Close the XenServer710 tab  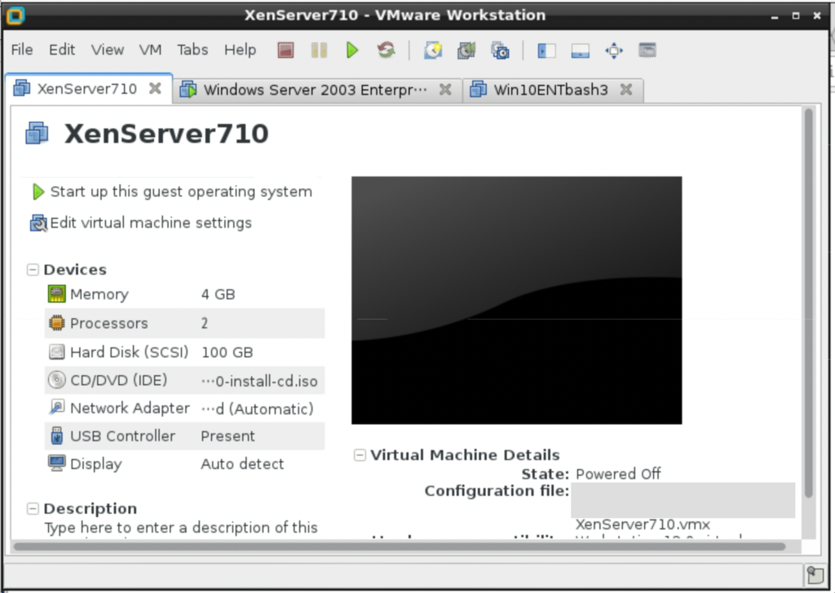(x=155, y=88)
